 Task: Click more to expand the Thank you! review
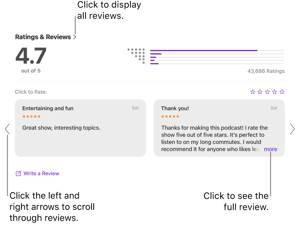[x=270, y=149]
